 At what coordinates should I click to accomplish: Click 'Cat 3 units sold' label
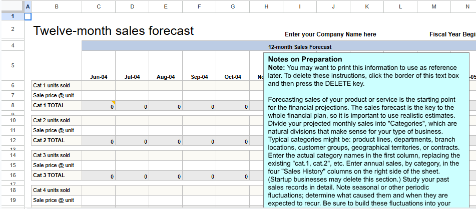(x=52, y=155)
